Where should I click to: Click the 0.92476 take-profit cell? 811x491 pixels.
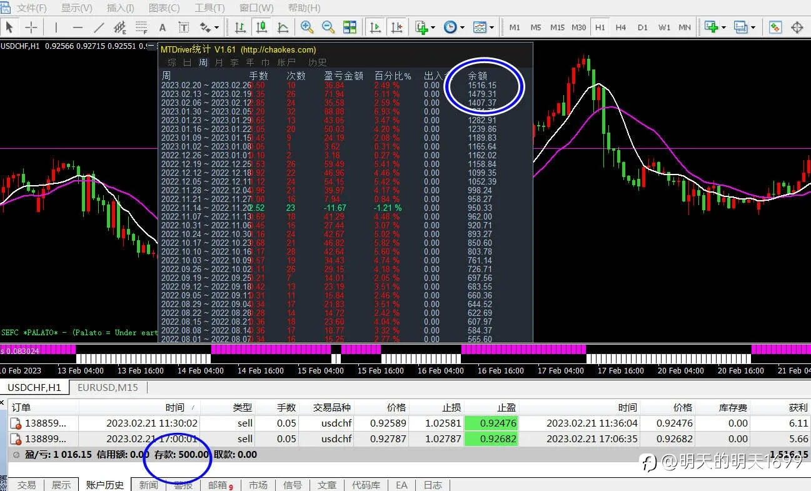491,423
